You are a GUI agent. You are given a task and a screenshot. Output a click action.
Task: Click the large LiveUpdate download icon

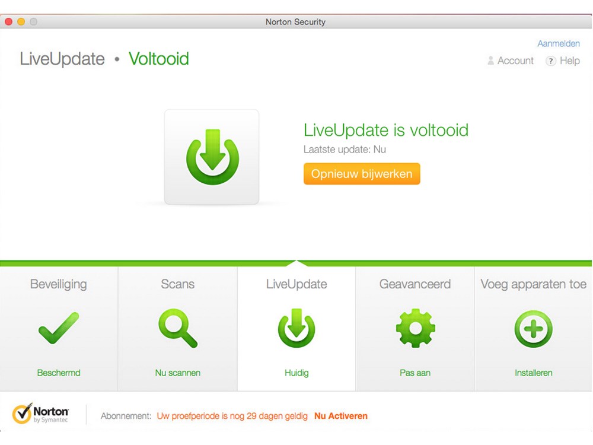[x=212, y=157]
